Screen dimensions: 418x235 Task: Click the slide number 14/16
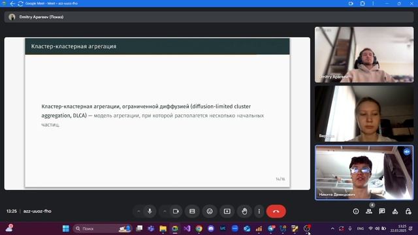click(280, 179)
